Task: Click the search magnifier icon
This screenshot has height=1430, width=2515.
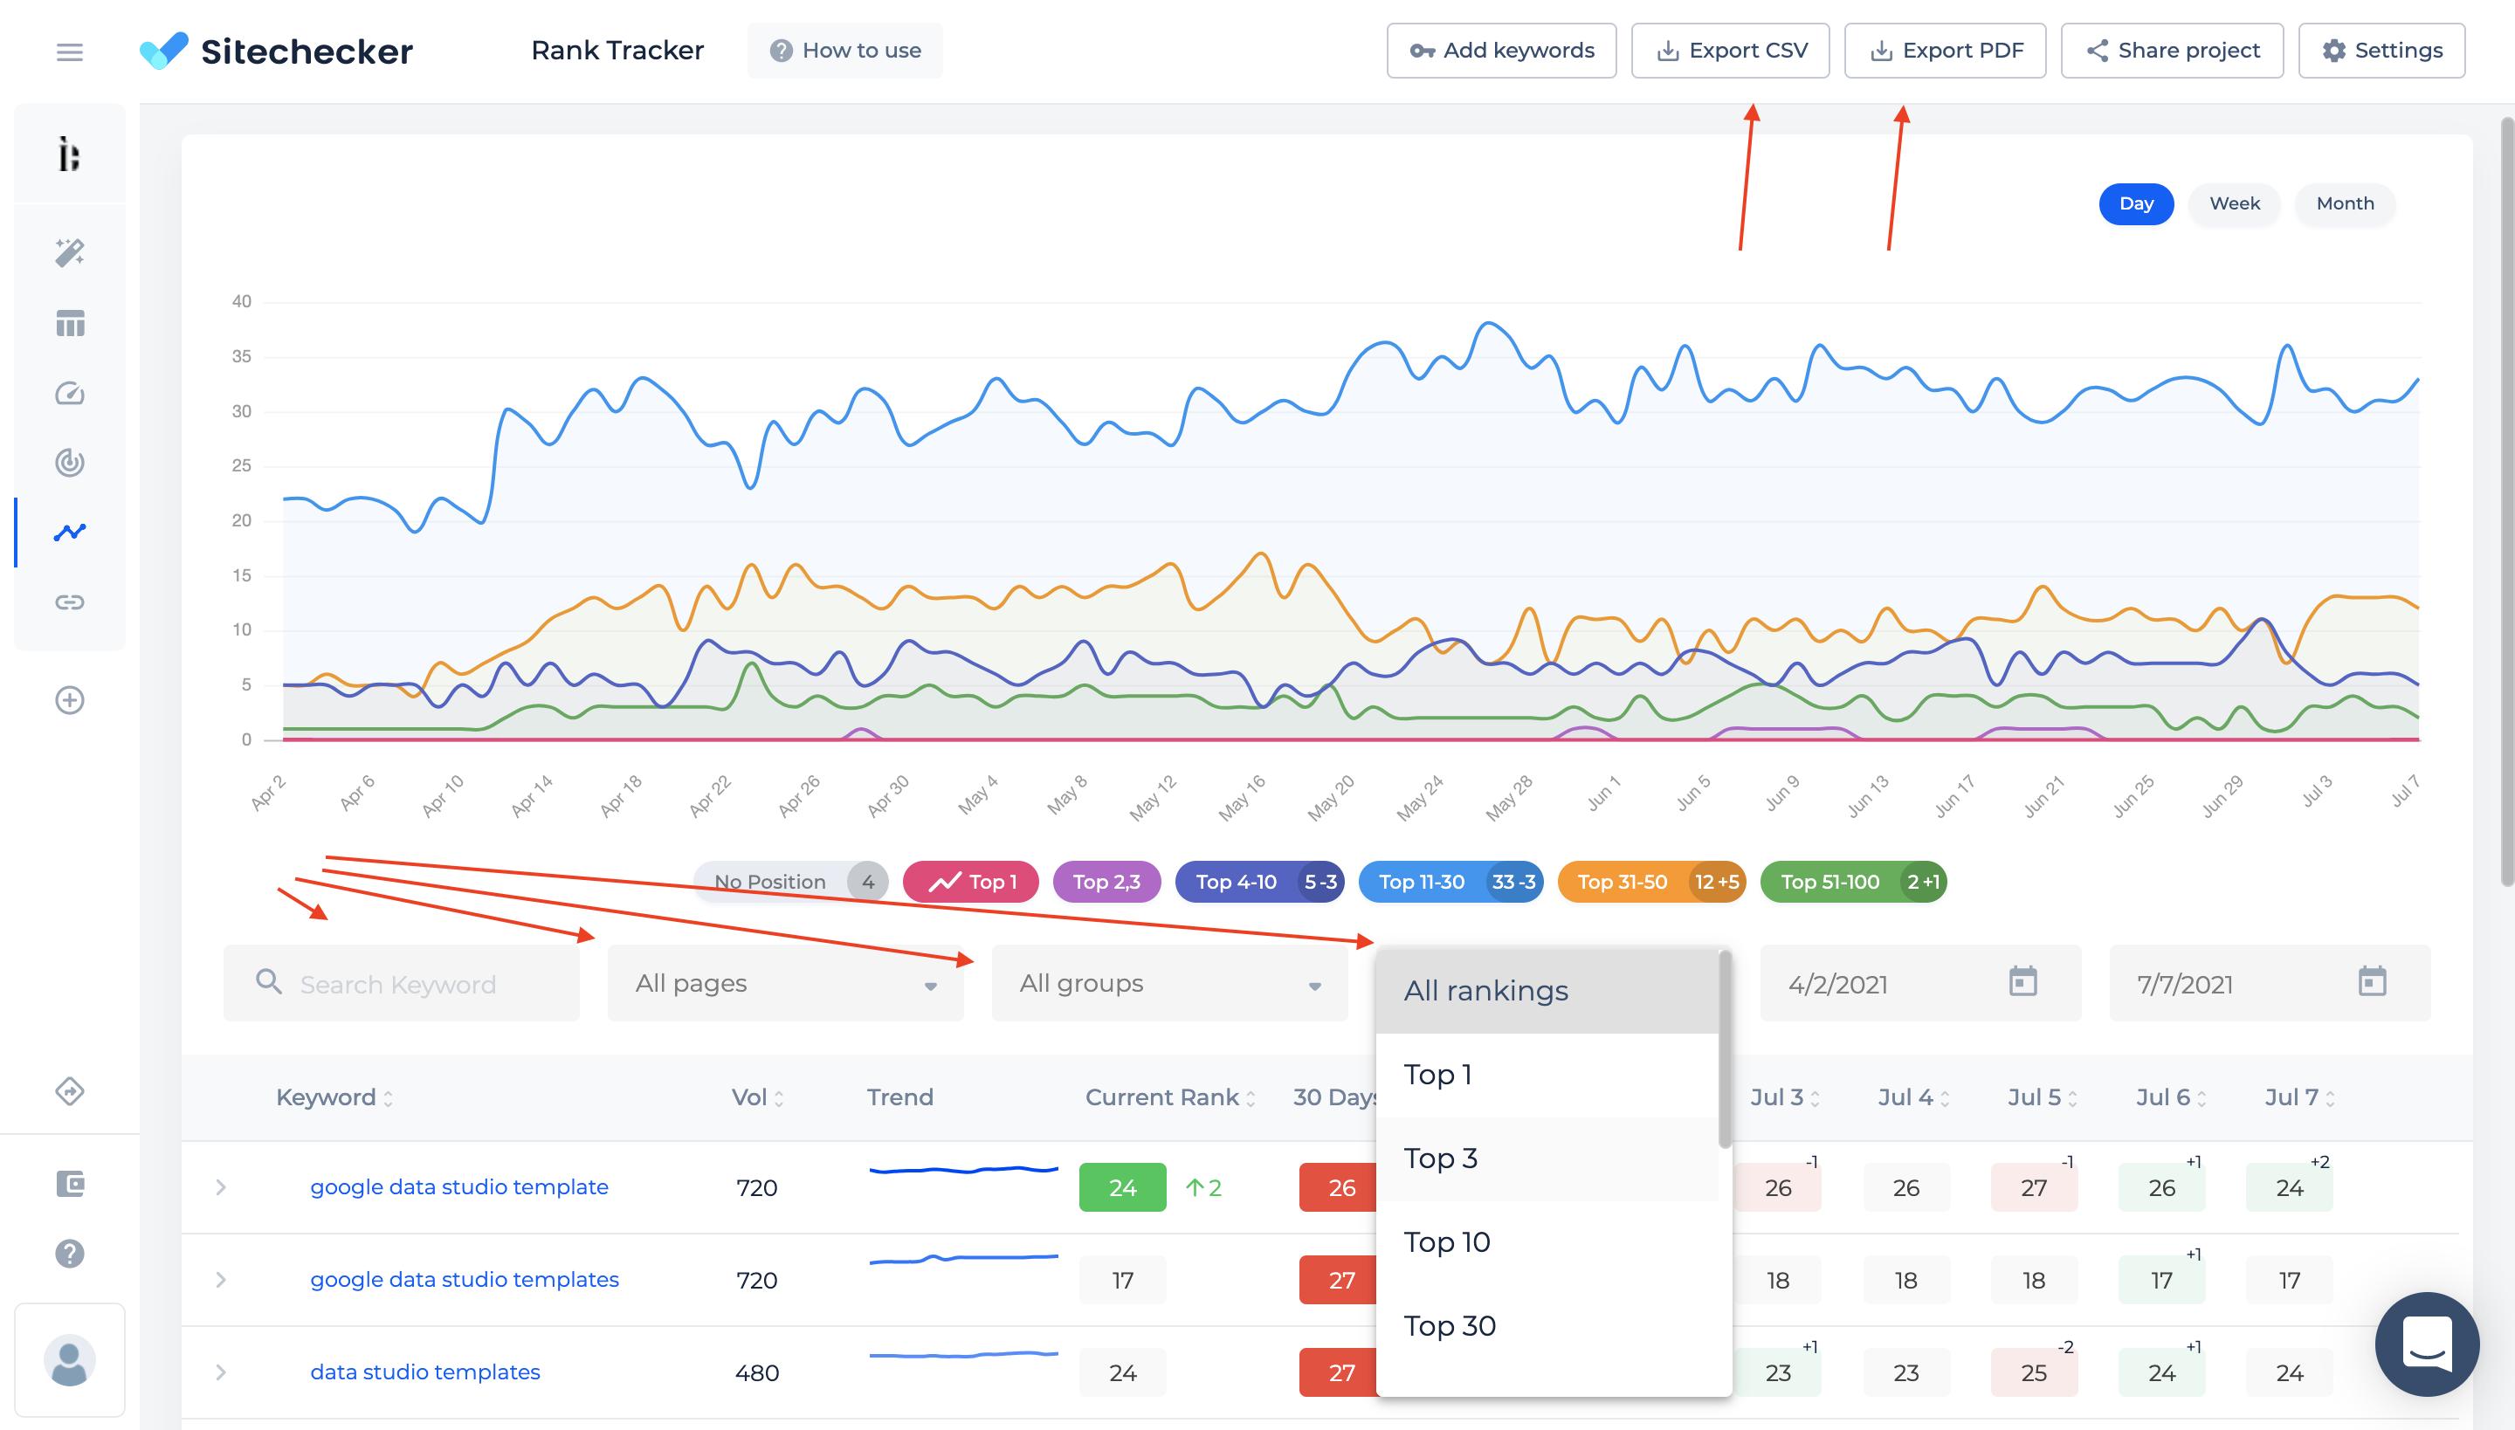Action: tap(268, 981)
